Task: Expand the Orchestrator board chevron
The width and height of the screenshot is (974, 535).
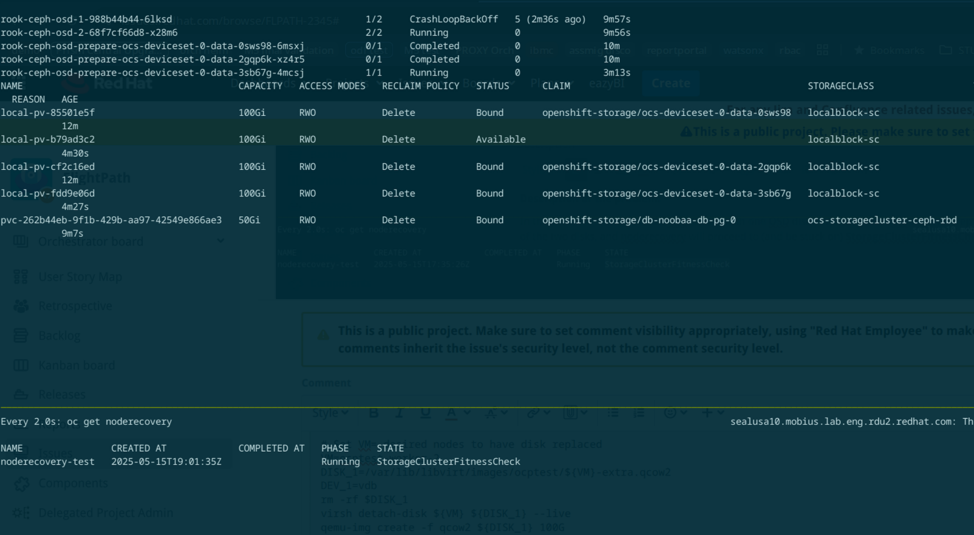Action: click(220, 242)
